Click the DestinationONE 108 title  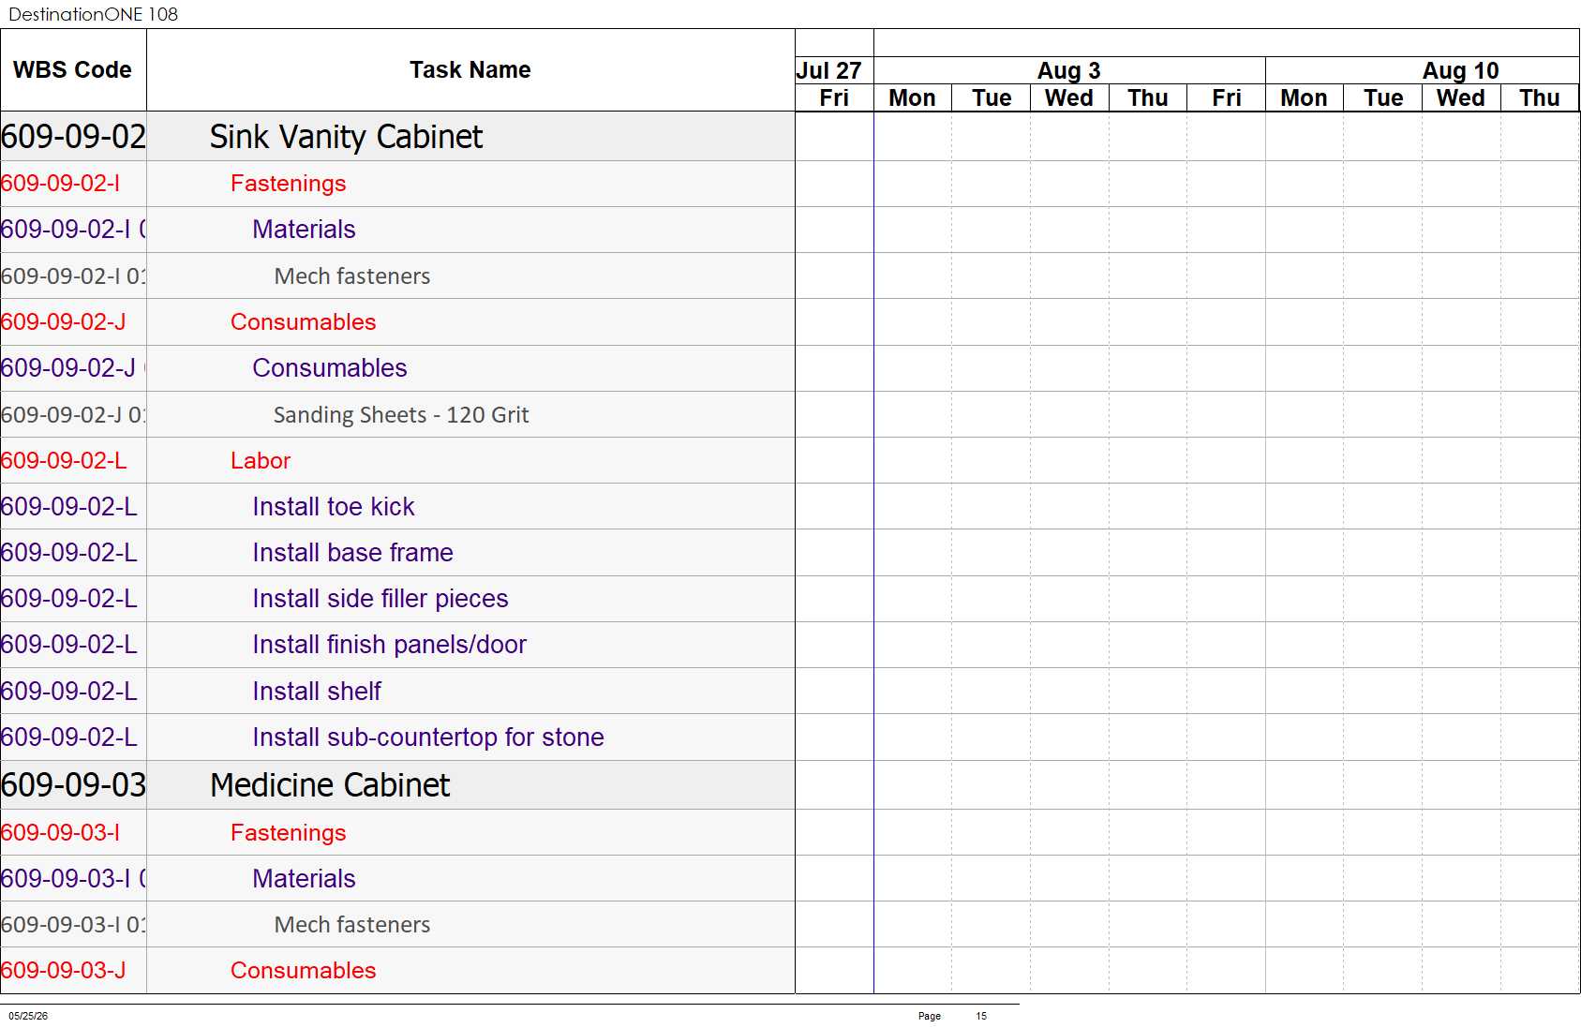click(93, 14)
